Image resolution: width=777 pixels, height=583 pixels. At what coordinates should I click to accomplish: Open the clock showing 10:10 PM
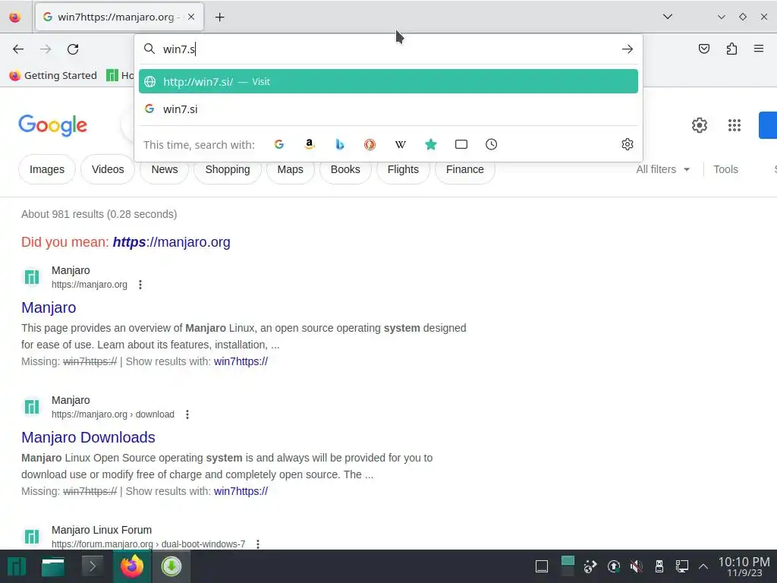point(744,566)
